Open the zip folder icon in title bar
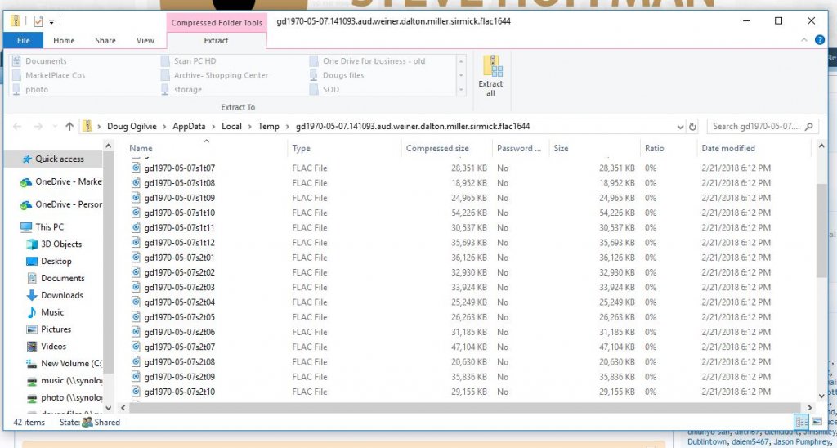 [16, 21]
